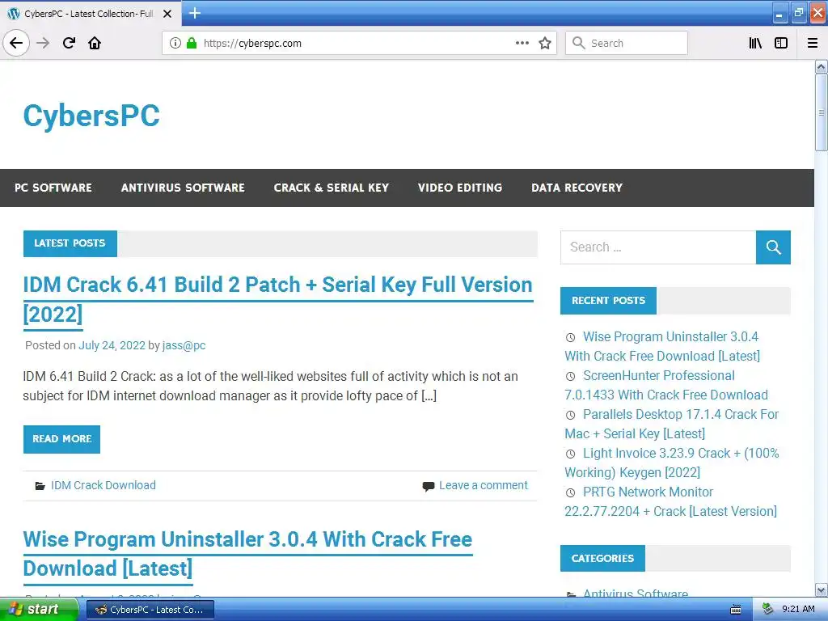Select the CybersPC - Latest Collection tab
The image size is (828, 621).
pos(91,14)
